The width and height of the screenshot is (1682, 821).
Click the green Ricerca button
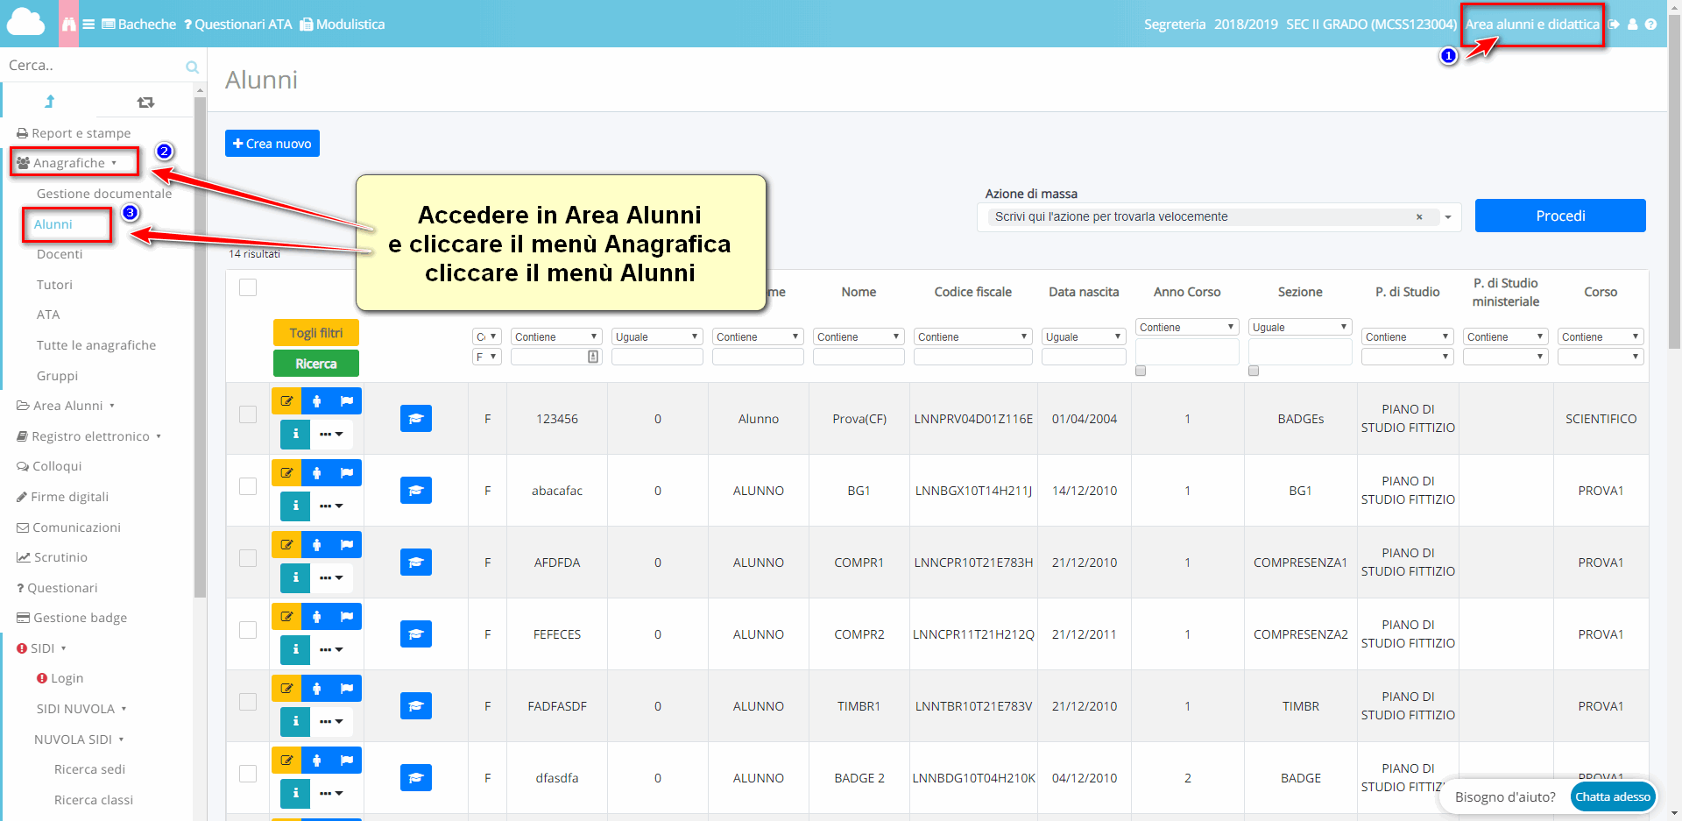click(x=316, y=364)
